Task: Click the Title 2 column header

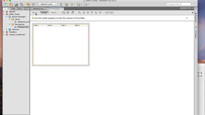Action: (x=54, y=26)
